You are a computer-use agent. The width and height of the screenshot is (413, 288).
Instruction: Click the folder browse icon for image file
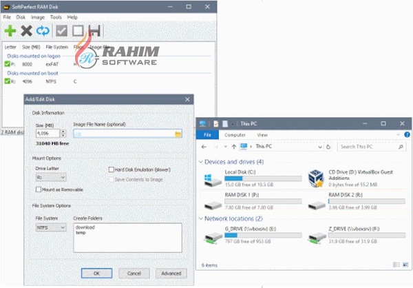178,134
